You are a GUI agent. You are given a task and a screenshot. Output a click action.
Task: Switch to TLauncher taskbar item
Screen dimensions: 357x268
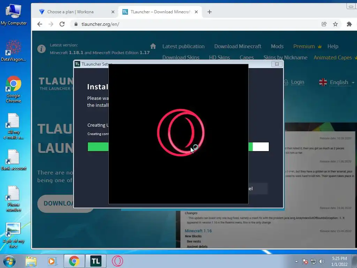pyautogui.click(x=96, y=261)
